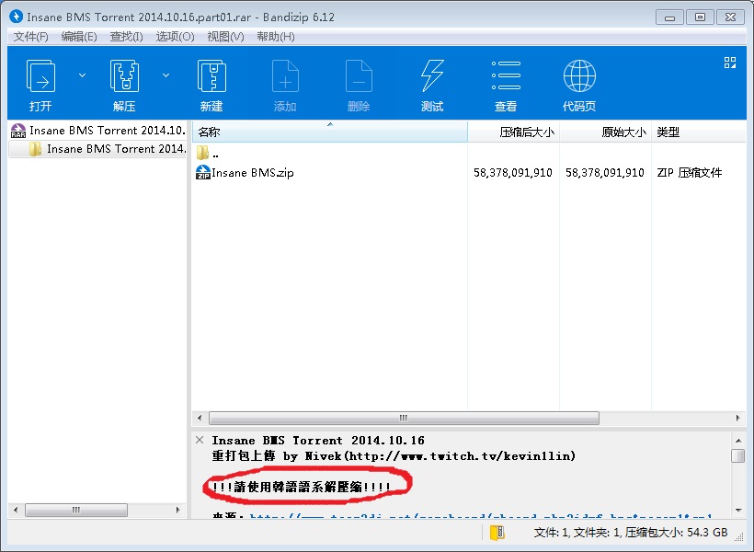Click the ZIP 压缩文件 type cell
Viewport: 754px width, 552px height.
[x=689, y=173]
